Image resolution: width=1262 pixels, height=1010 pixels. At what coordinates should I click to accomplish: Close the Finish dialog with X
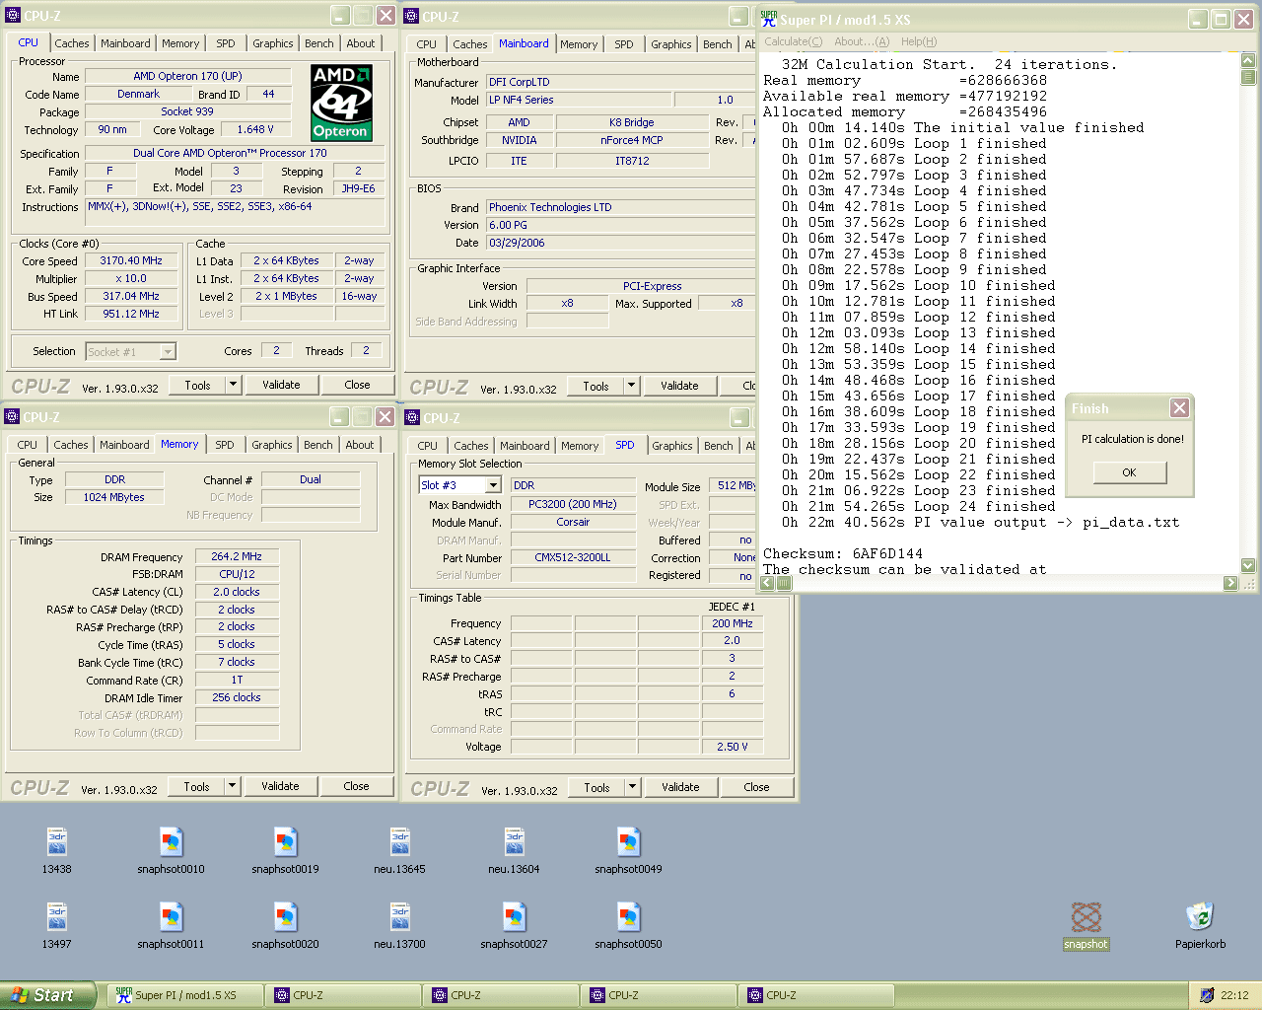tap(1179, 408)
